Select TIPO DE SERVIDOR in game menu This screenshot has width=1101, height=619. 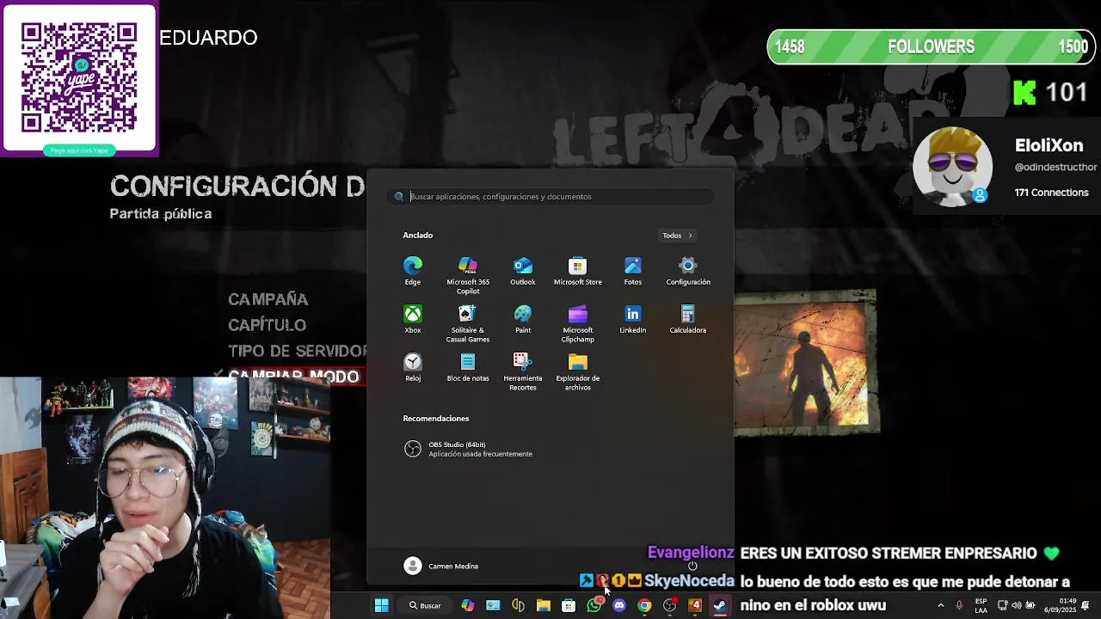pos(297,351)
